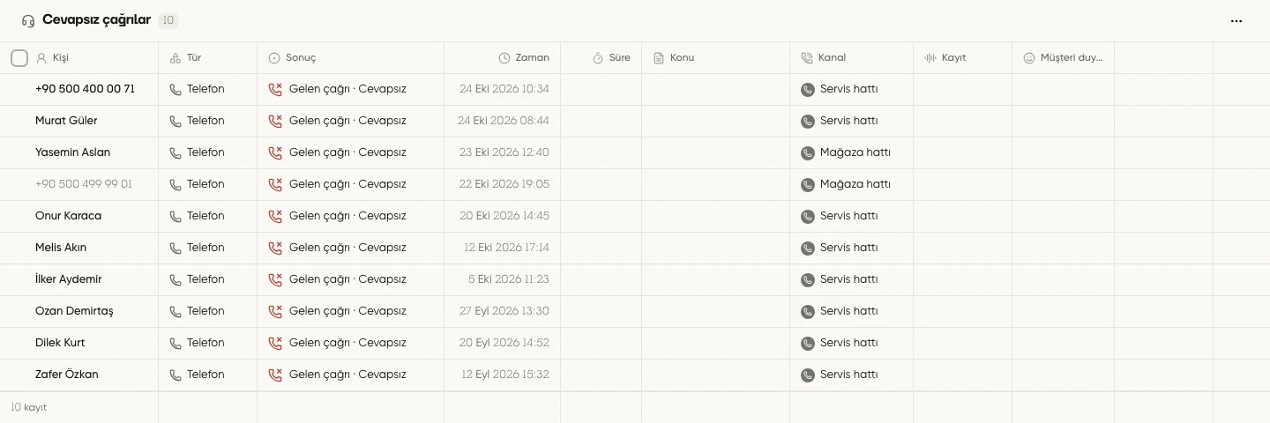Click the clock icon in Zaman header
The width and height of the screenshot is (1270, 423).
tap(504, 58)
